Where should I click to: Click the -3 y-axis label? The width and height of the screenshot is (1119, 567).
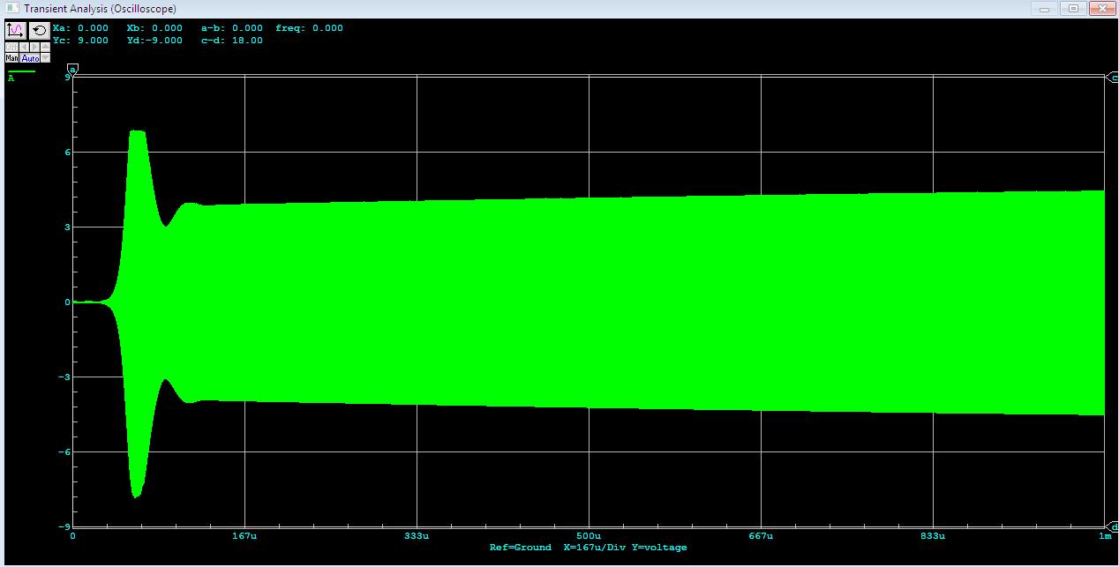pyautogui.click(x=64, y=377)
